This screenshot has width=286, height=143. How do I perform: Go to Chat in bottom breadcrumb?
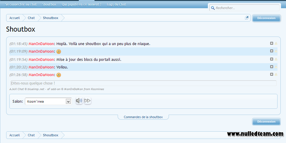coord(31,135)
